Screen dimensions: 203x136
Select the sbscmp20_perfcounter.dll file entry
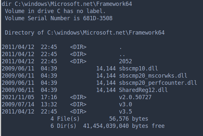[x=158, y=83]
